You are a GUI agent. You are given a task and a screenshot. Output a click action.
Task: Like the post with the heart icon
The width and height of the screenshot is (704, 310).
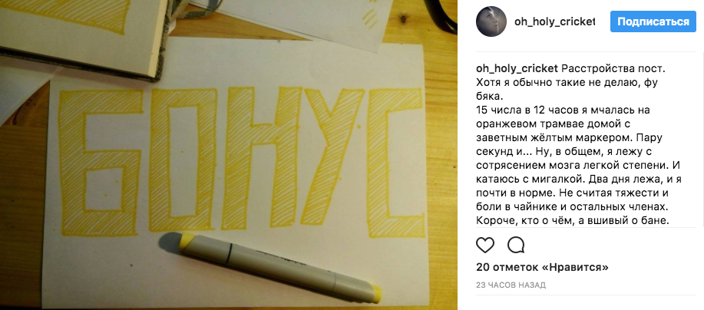point(485,245)
